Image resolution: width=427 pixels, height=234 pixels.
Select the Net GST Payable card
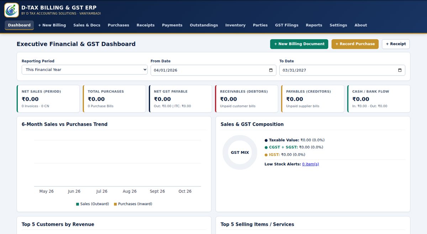(180, 99)
